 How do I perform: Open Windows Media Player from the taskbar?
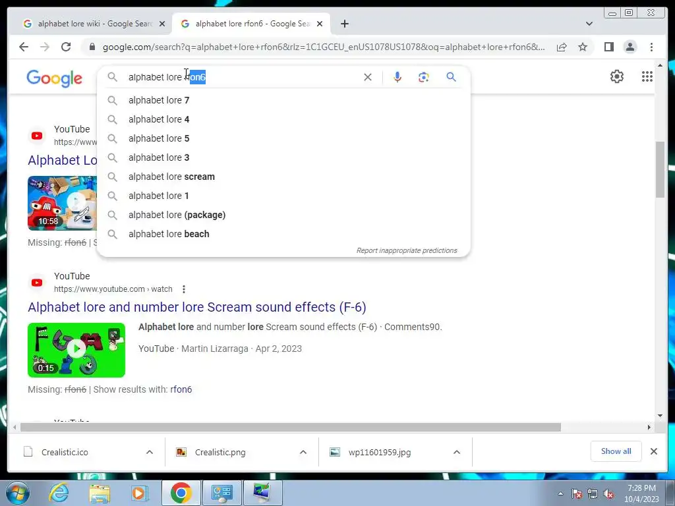pyautogui.click(x=139, y=493)
